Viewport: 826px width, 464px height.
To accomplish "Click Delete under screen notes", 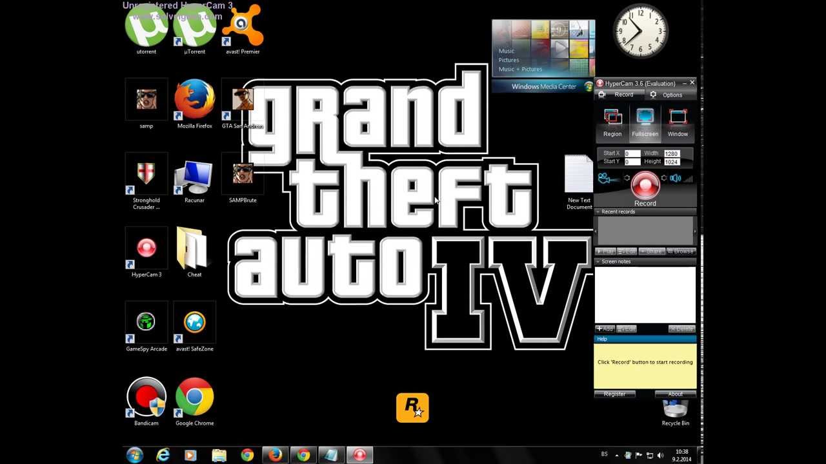I will [x=681, y=329].
